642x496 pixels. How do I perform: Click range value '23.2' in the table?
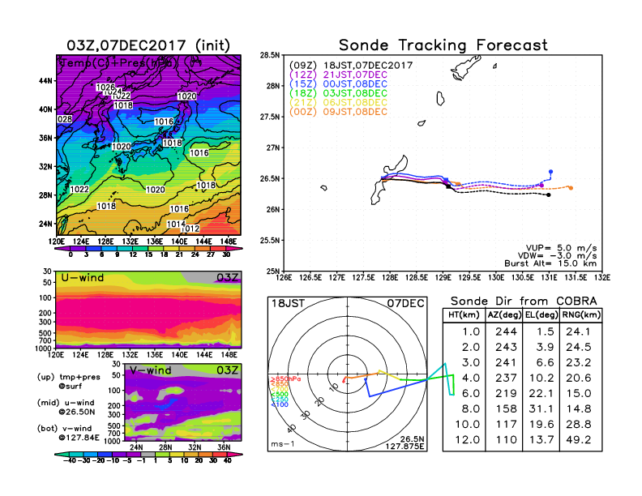pyautogui.click(x=579, y=362)
